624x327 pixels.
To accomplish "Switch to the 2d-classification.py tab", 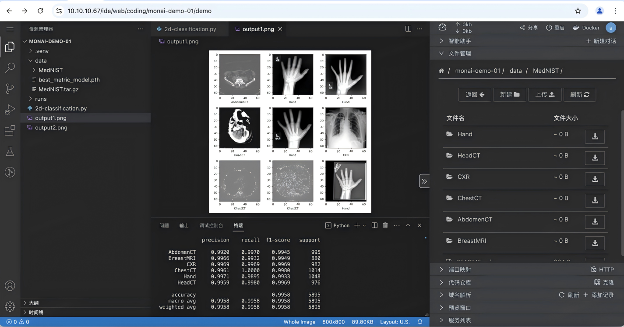I will tap(190, 29).
